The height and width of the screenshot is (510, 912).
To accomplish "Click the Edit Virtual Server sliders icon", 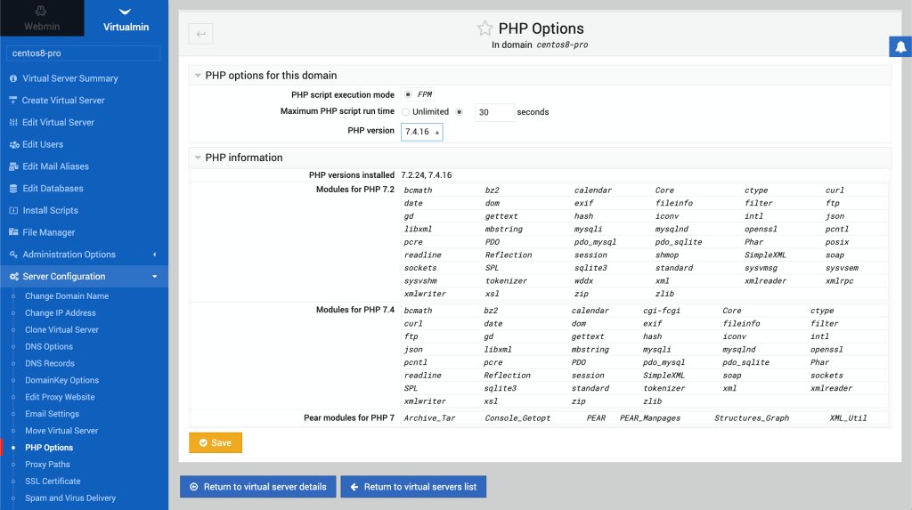I will click(13, 122).
